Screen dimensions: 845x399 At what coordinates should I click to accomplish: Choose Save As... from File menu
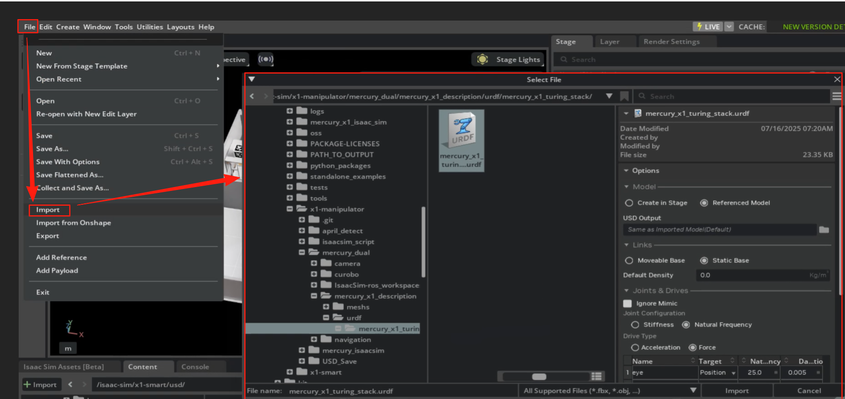coord(52,149)
